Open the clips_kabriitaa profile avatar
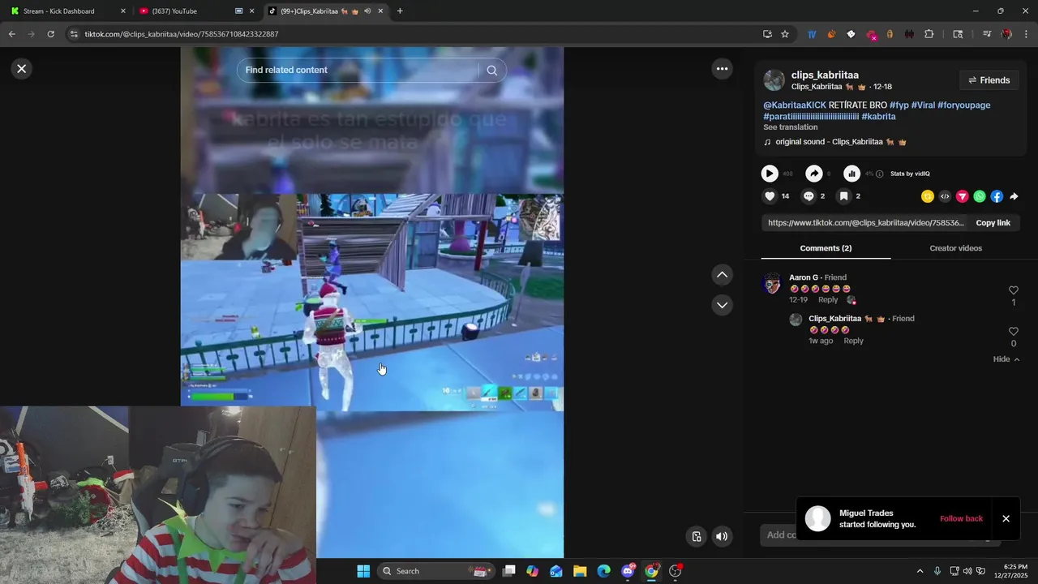Viewport: 1038px width, 584px height. (x=774, y=80)
